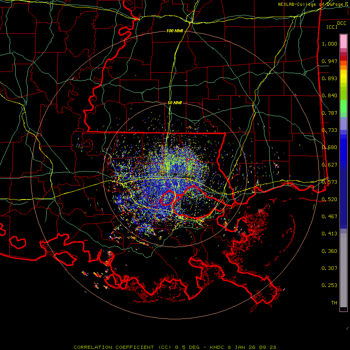Click the 0.840 legend value
Image resolution: width=350 pixels, height=350 pixels.
pos(329,96)
